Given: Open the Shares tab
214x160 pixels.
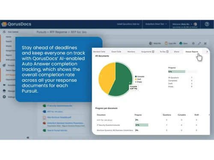Looking at the screenshot, I should pyautogui.click(x=177, y=52).
